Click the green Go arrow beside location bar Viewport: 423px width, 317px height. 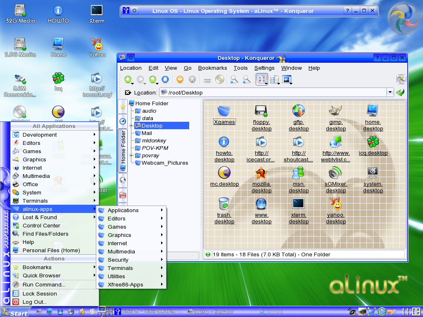click(x=400, y=92)
